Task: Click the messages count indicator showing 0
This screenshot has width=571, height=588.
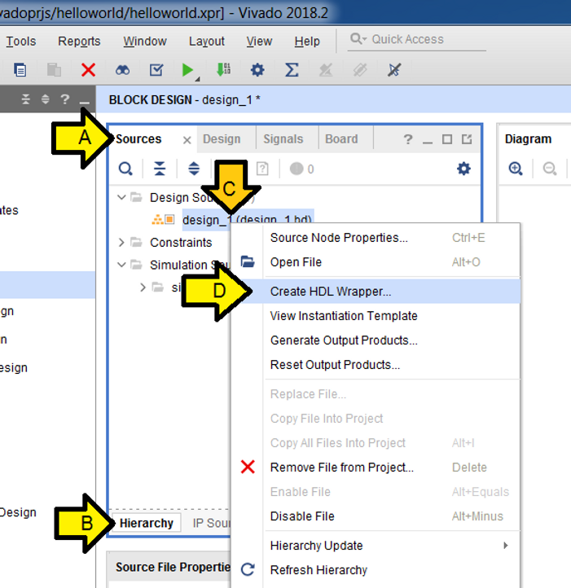Action: tap(302, 169)
